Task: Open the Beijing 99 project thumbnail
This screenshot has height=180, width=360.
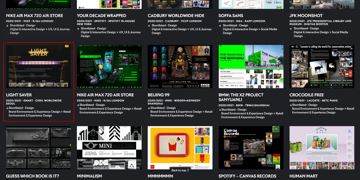Action: (180, 66)
